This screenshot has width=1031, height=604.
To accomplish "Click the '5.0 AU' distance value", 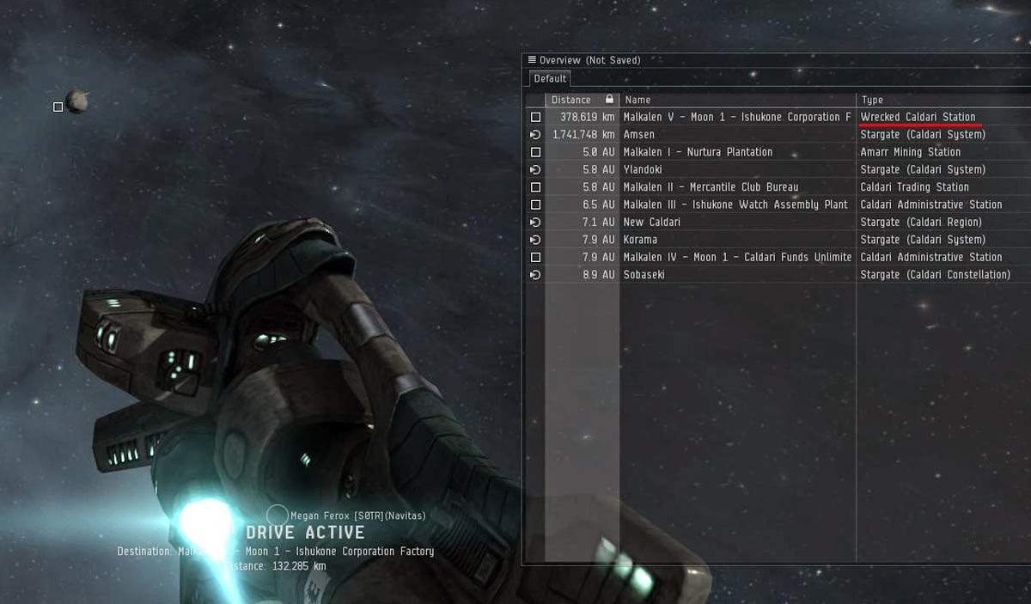I will [x=599, y=152].
